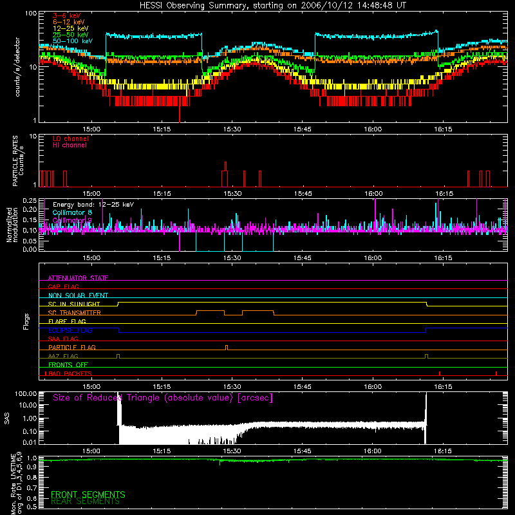Click the Flags axis label
The width and height of the screenshot is (515, 515).
26,321
